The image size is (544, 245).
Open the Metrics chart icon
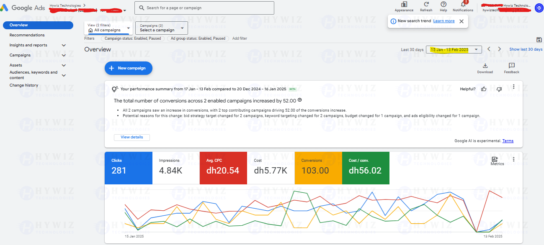(x=495, y=159)
